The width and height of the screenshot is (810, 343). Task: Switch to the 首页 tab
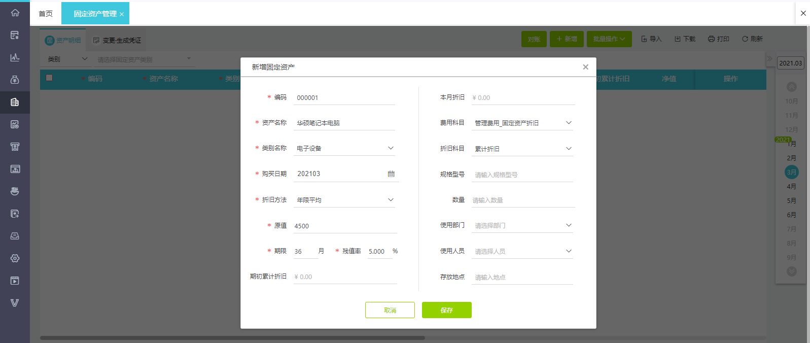tap(46, 14)
